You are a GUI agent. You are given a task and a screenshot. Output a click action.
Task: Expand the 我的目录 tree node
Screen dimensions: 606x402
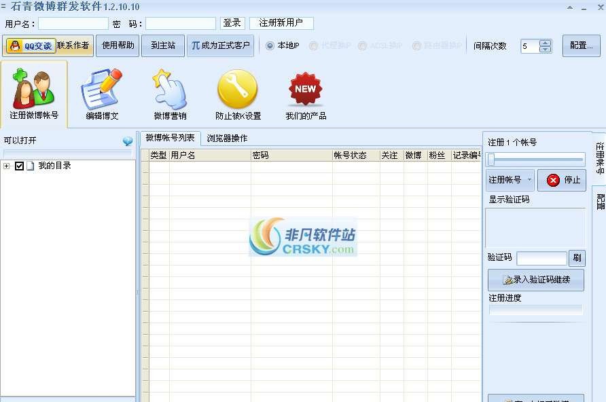(x=6, y=165)
